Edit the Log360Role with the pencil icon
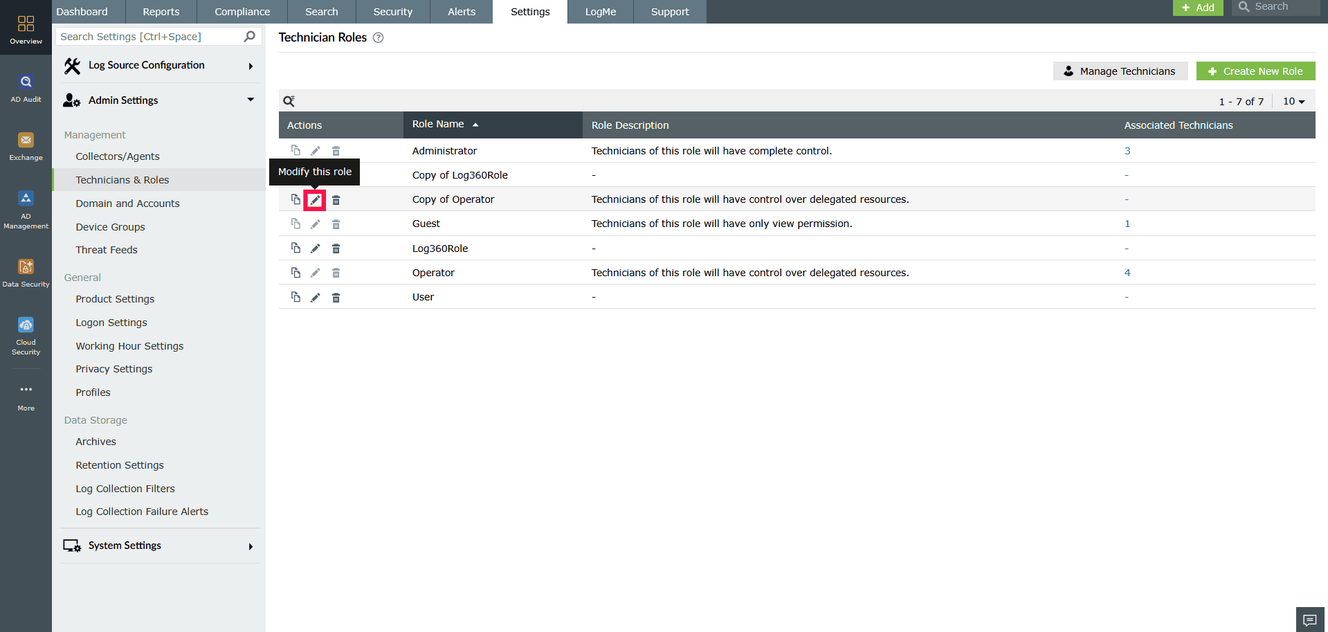 coord(316,248)
